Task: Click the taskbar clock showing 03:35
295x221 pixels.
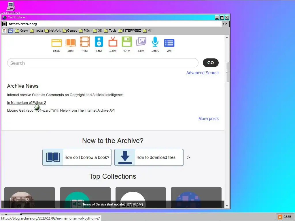Action: click(x=287, y=217)
